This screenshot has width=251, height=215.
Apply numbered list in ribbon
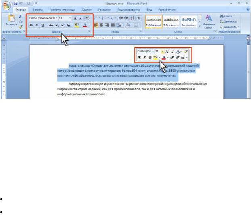(104, 18)
